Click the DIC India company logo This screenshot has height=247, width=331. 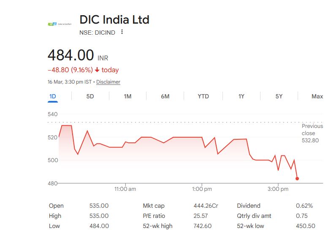(59, 24)
